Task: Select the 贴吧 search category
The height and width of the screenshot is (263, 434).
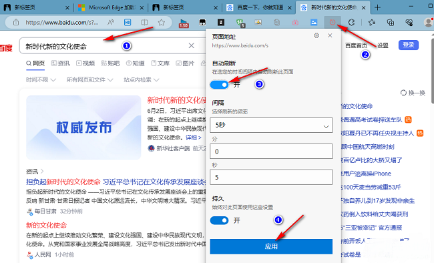Action: pyautogui.click(x=110, y=63)
